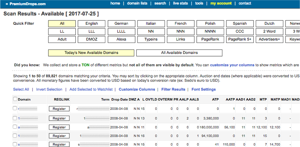Open my account page
This screenshot has width=300, height=147.
coord(221,3)
